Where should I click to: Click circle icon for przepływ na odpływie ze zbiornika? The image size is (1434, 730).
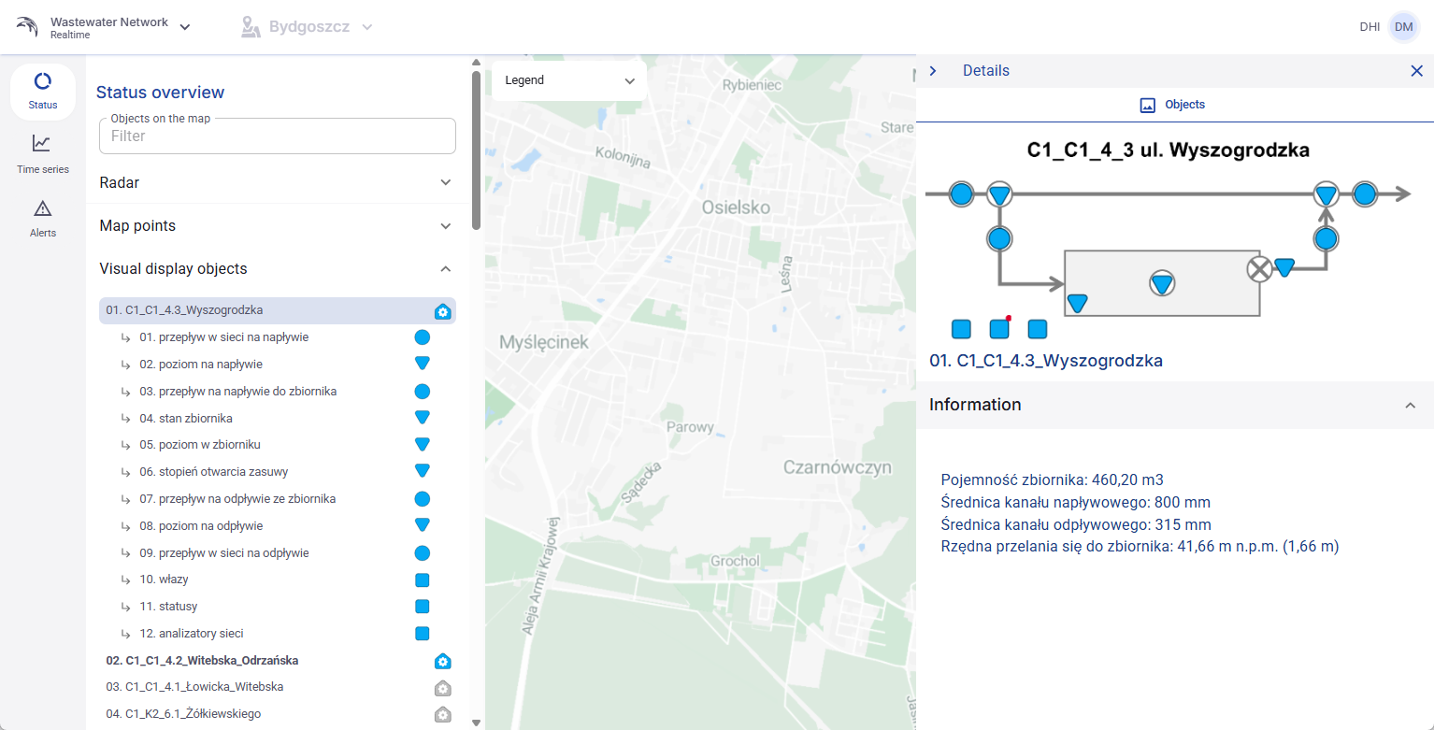tap(422, 499)
